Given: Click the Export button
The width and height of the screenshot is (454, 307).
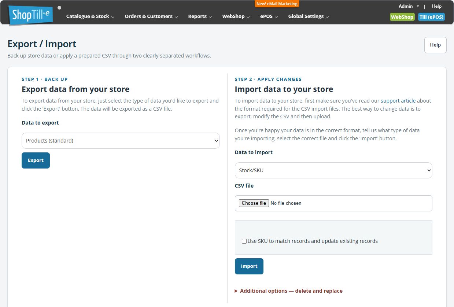Looking at the screenshot, I should [x=36, y=160].
